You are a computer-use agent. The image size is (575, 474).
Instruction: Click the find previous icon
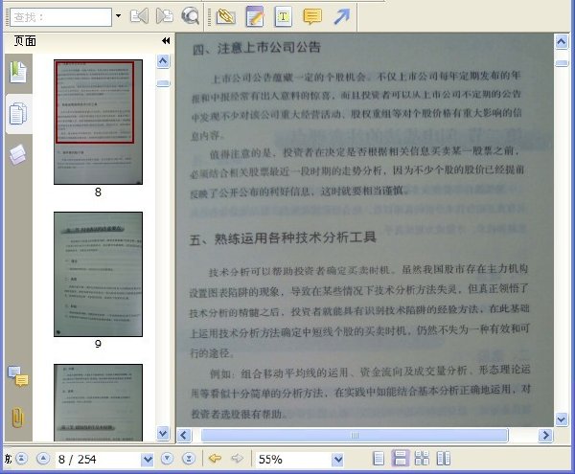(139, 16)
